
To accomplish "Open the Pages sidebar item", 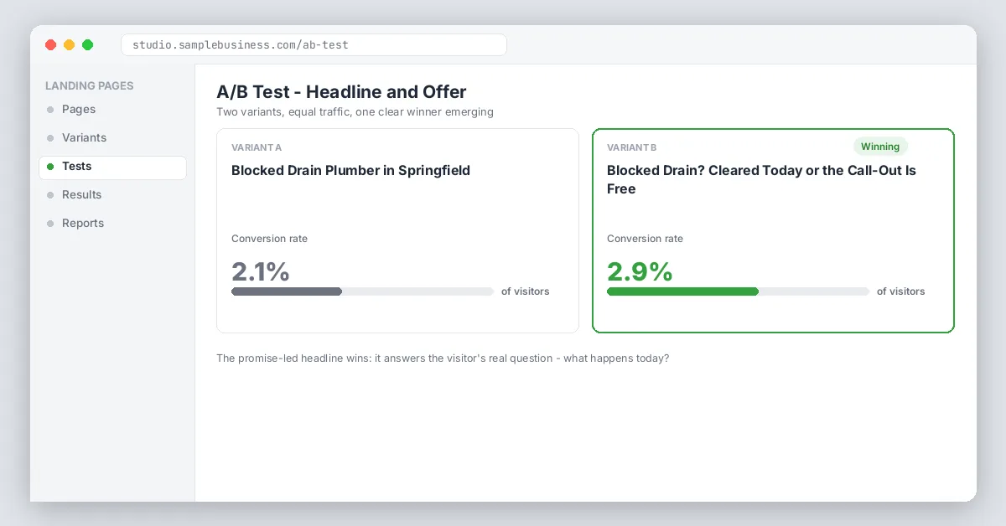I will tap(112, 109).
